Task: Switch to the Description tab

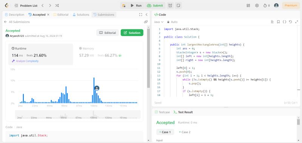Action: click(15, 15)
